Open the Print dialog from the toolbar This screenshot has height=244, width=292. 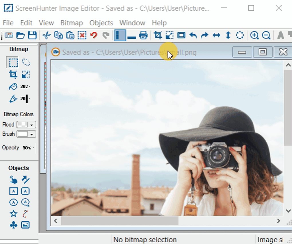point(143,35)
